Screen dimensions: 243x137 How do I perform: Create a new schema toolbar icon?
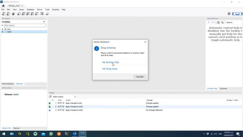(19, 14)
